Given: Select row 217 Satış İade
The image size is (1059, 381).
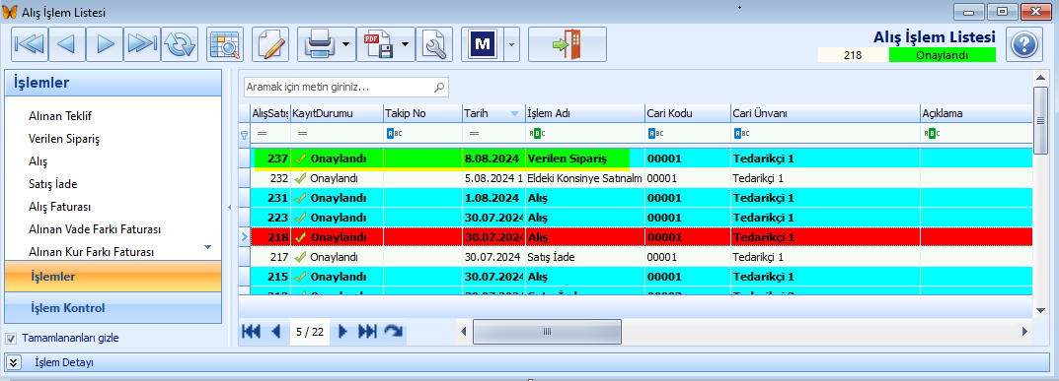Looking at the screenshot, I should (x=642, y=257).
